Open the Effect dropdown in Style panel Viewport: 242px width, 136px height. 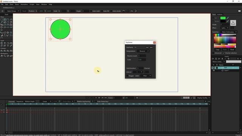click(225, 28)
